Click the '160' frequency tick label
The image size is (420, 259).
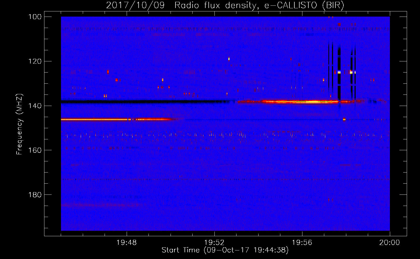[x=35, y=150]
